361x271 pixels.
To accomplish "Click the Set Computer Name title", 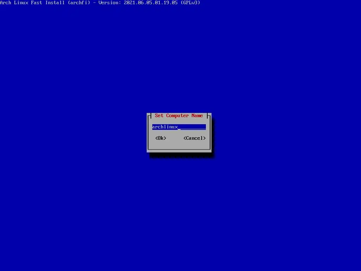I will tap(179, 115).
